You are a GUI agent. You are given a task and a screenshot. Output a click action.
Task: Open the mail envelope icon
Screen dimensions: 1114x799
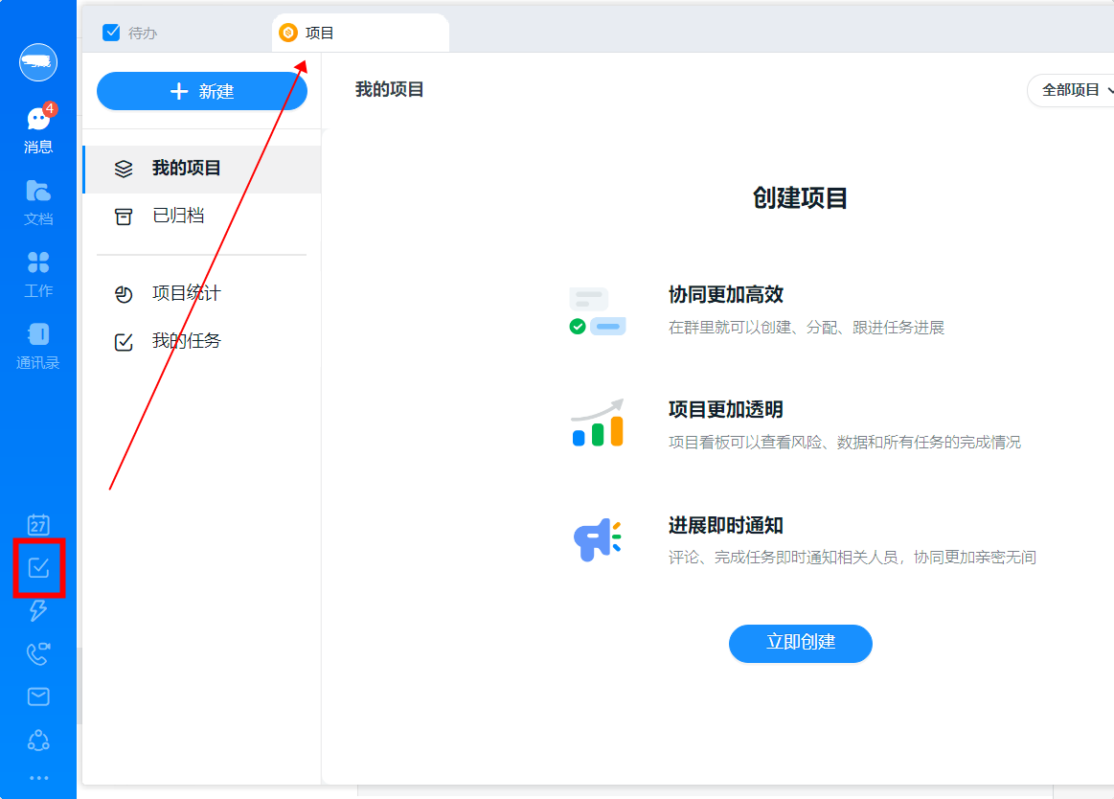coord(38,696)
